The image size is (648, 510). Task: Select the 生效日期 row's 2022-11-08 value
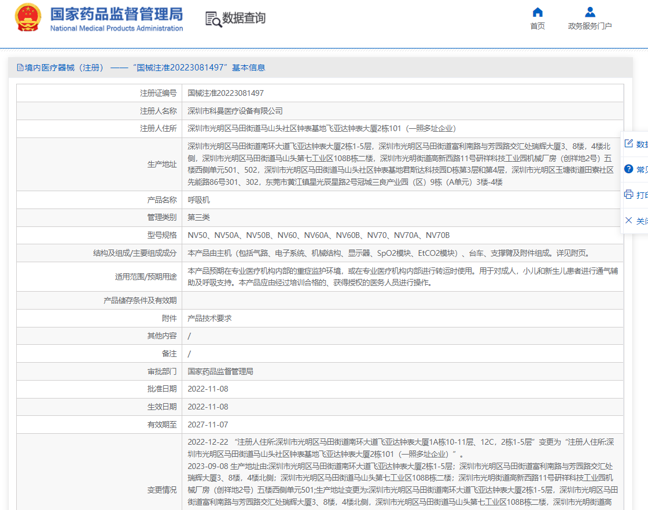[x=208, y=407]
